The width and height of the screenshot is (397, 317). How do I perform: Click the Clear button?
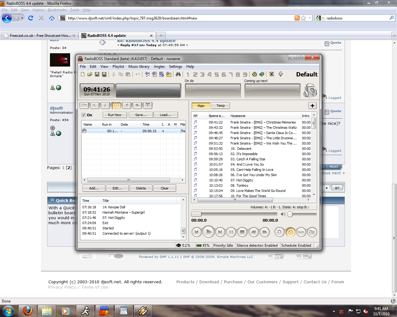click(x=165, y=188)
